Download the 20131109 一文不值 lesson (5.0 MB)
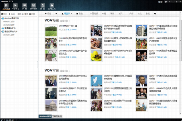 71,30
